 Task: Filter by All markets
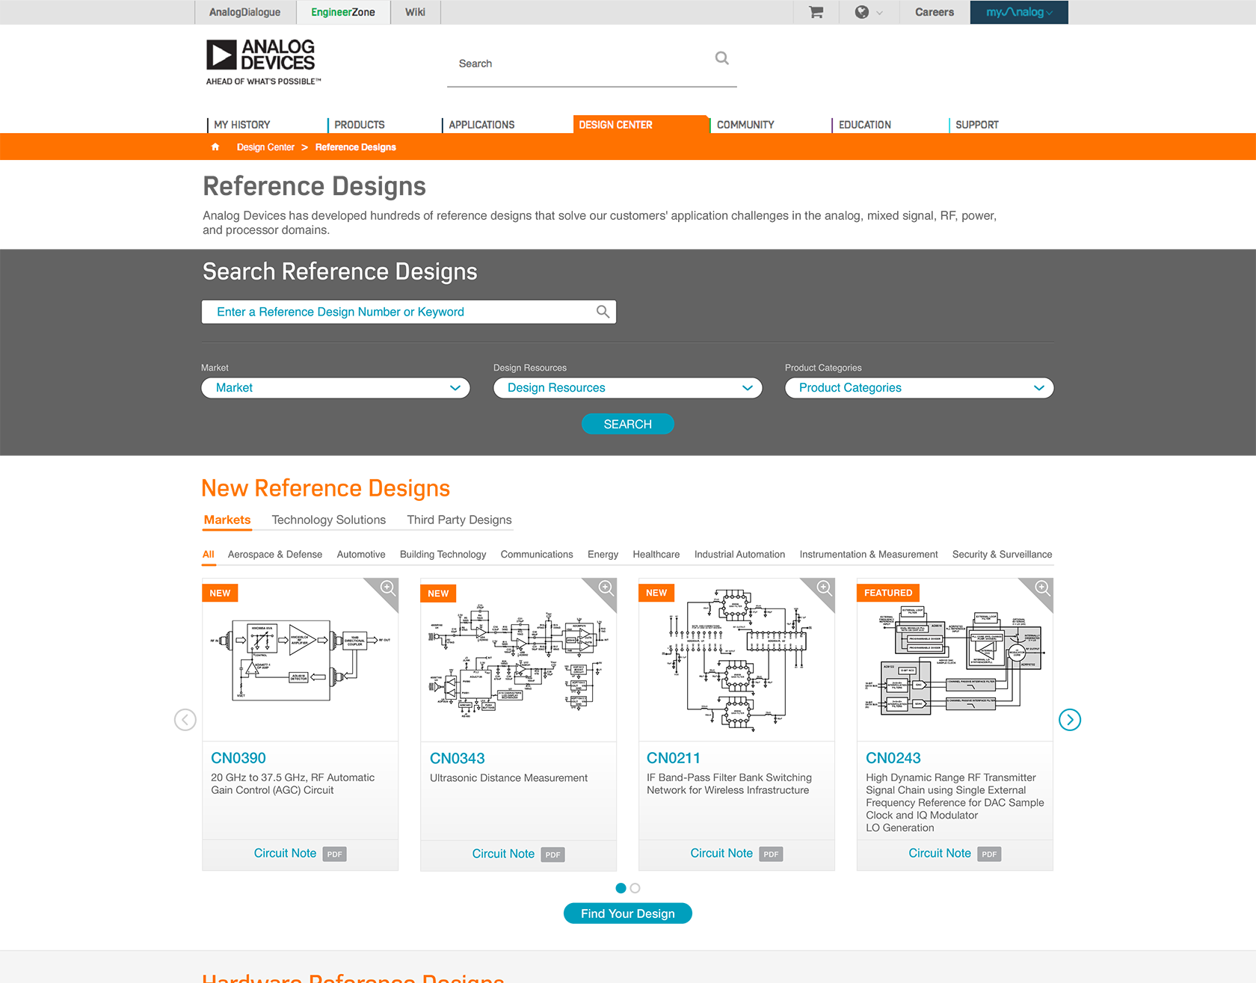[x=209, y=554]
